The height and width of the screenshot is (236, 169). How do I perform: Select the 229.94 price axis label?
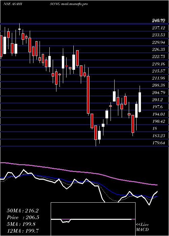158,42
